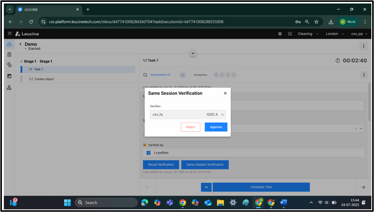Open the hierarchy icon at sidebar bottom
The width and height of the screenshot is (374, 212).
click(9, 87)
